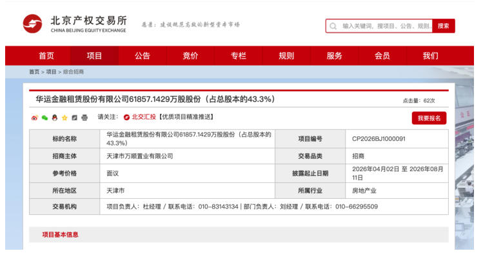
Task: Open the 北交汇投 link
Action: coord(144,117)
